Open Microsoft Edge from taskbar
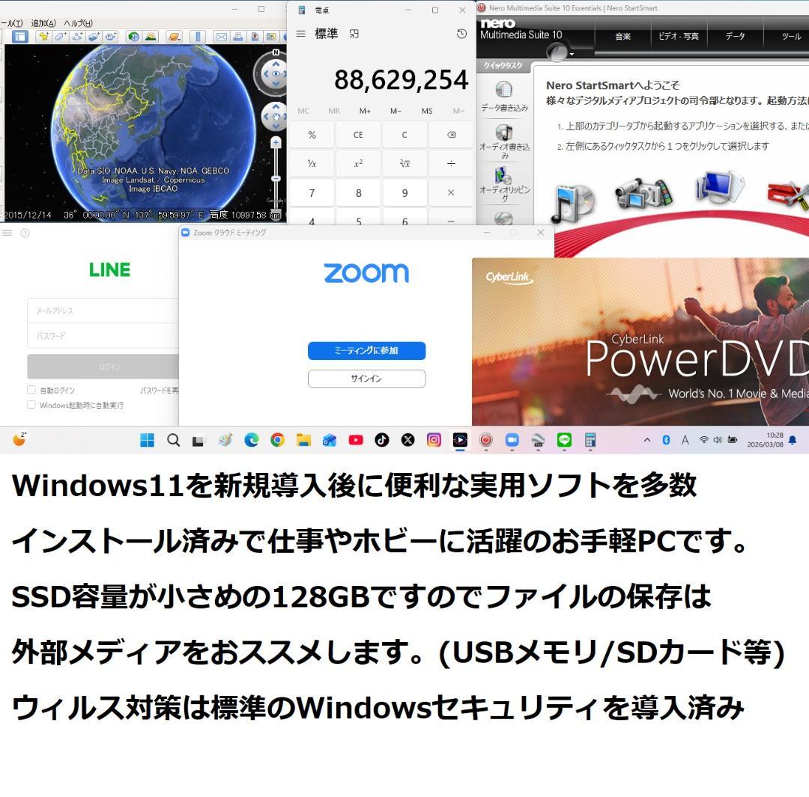Image resolution: width=809 pixels, height=797 pixels. pos(251,440)
